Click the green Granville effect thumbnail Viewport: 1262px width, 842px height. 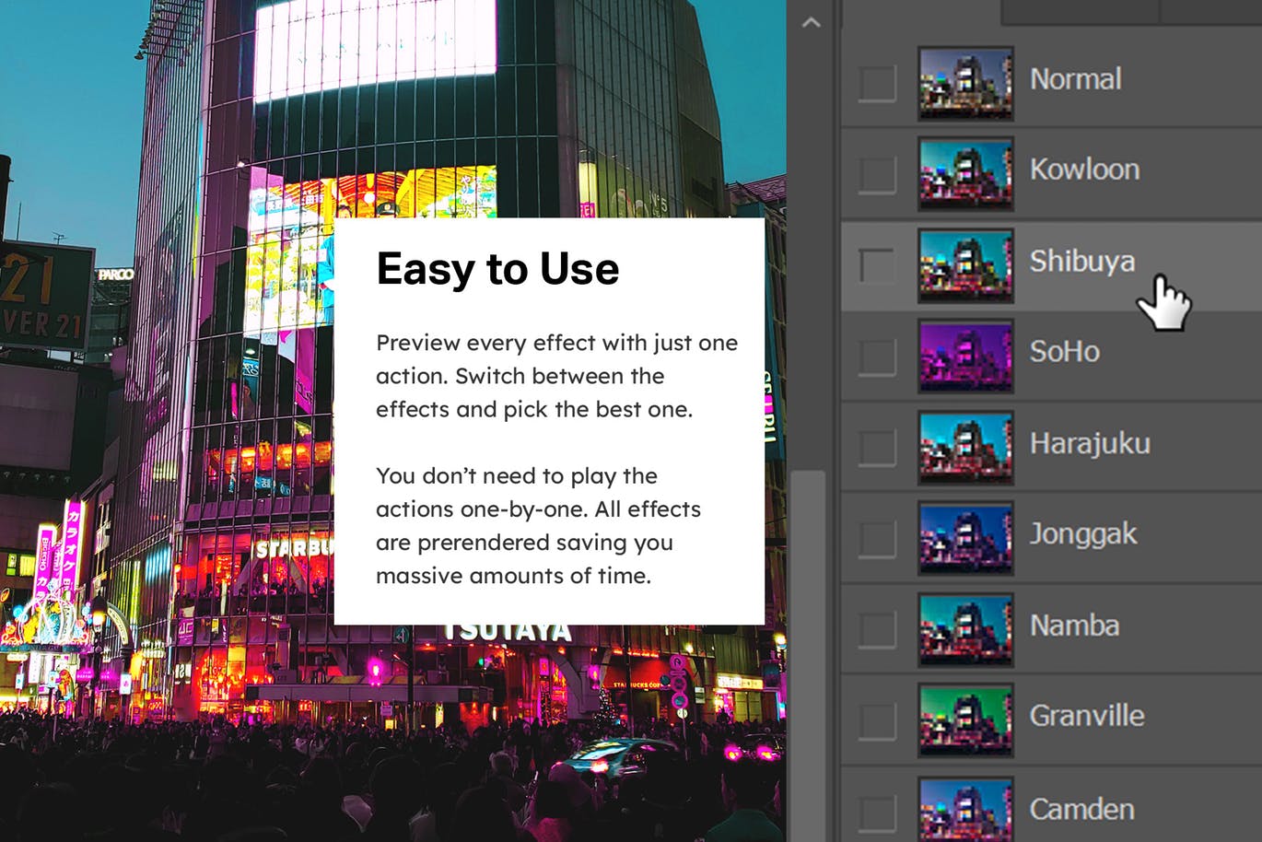click(965, 719)
